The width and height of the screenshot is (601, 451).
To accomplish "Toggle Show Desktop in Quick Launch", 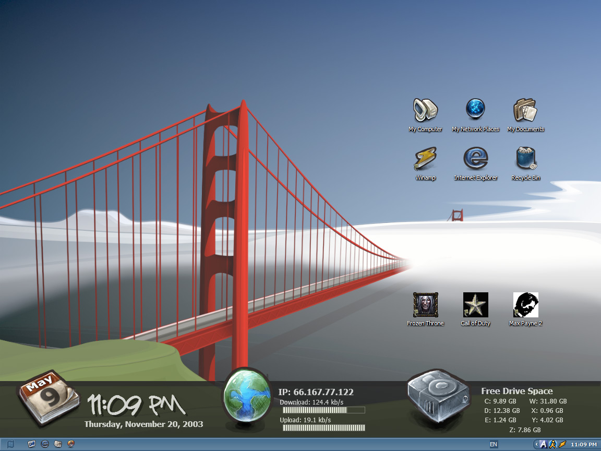I will point(31,444).
